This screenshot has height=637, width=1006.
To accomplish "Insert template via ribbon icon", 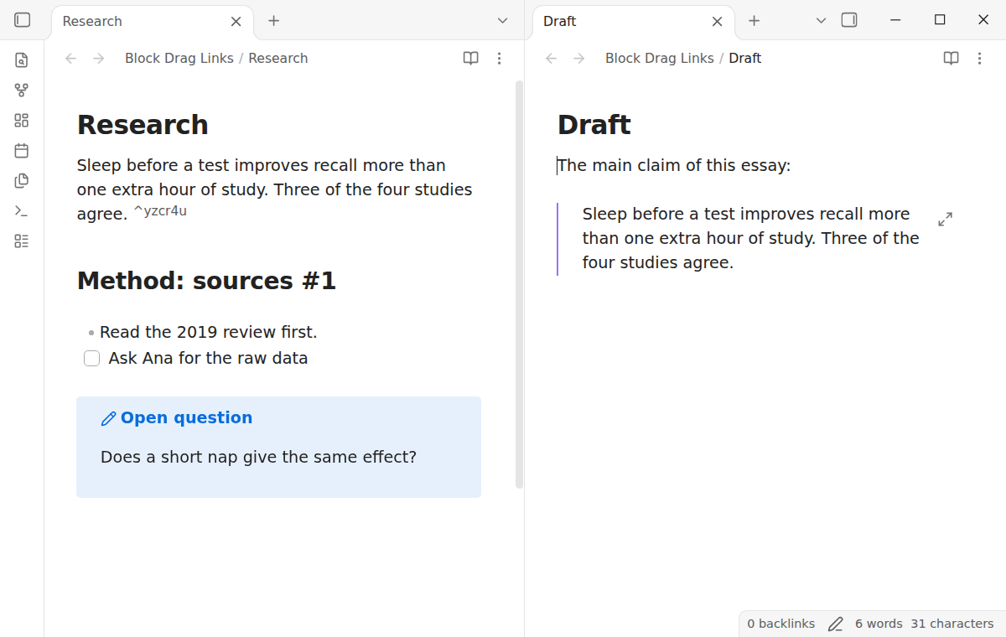I will pos(22,180).
